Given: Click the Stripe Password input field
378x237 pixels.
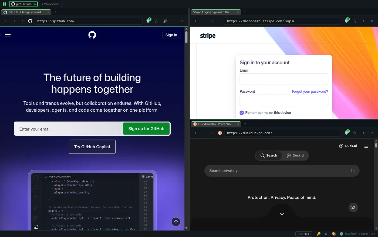Looking at the screenshot, I should 284,100.
